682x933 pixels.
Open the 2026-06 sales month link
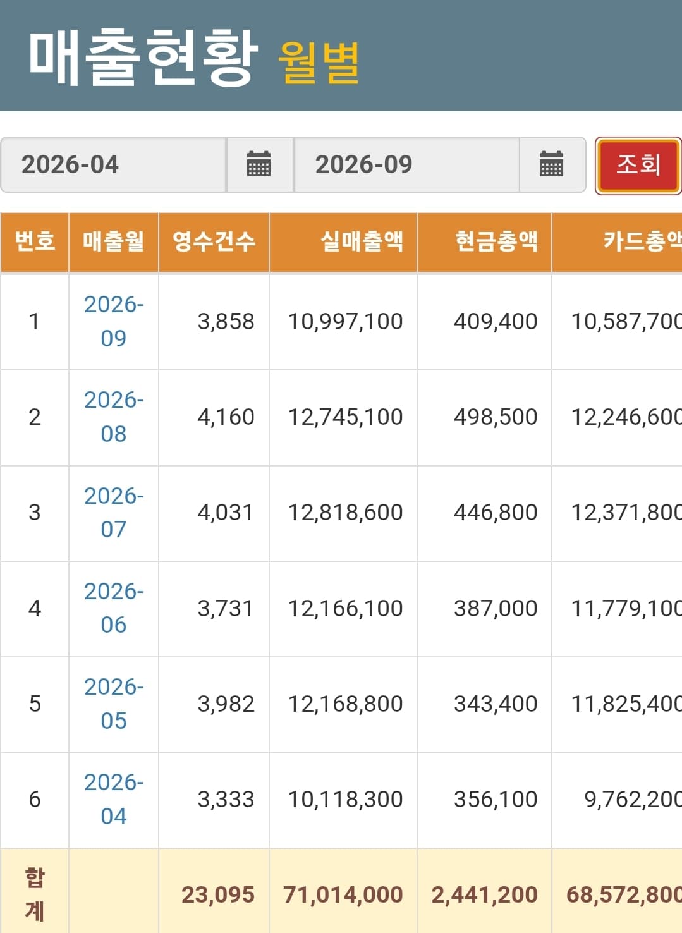(x=114, y=607)
